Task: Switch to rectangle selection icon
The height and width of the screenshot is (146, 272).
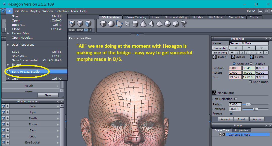Action: point(86,30)
